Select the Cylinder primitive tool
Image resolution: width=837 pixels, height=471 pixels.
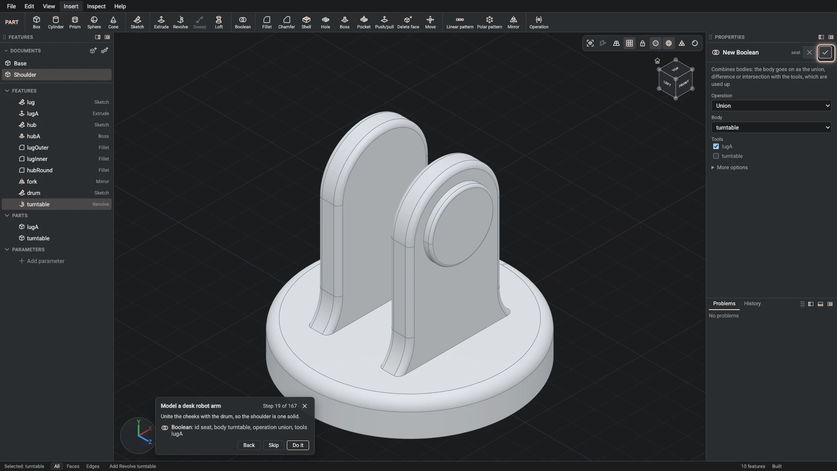click(56, 22)
